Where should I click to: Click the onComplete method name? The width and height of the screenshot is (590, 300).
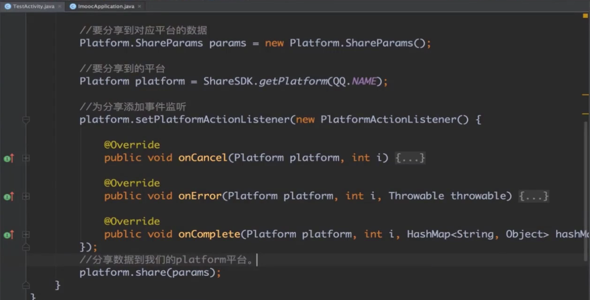point(209,234)
